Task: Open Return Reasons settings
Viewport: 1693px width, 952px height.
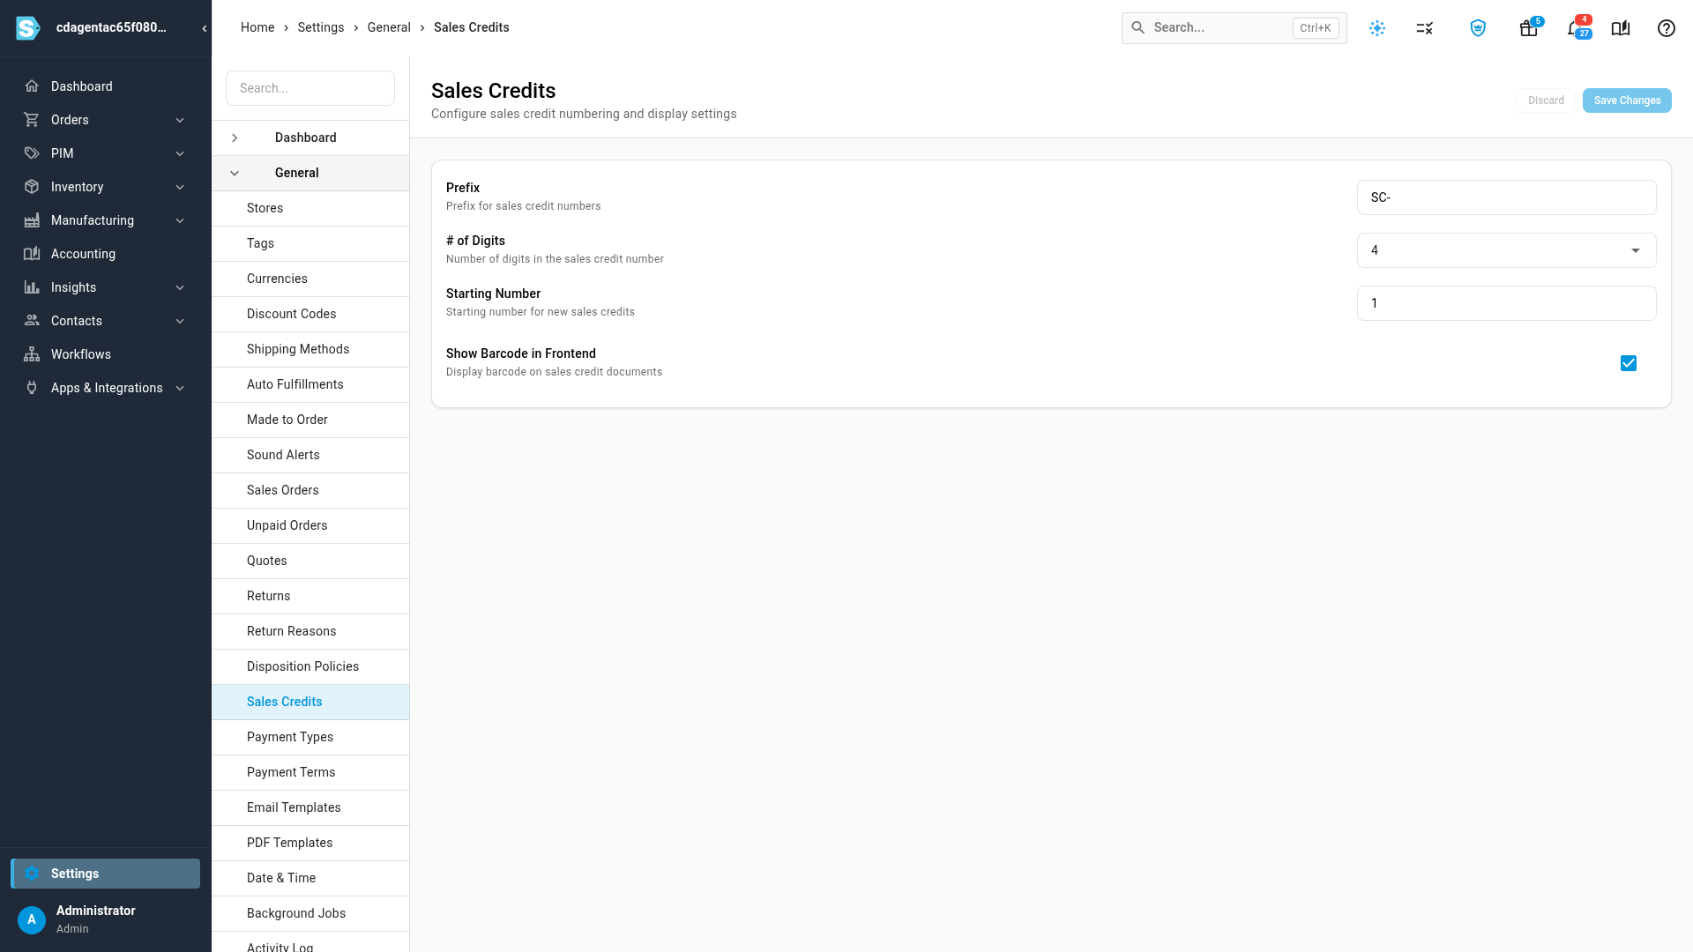Action: [x=310, y=631]
